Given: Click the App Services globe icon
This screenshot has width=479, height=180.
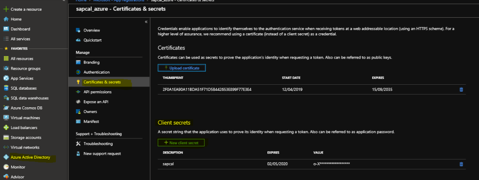Looking at the screenshot, I should coord(5,78).
